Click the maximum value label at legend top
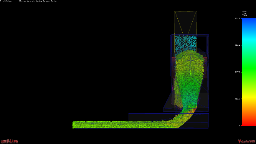 (237, 18)
